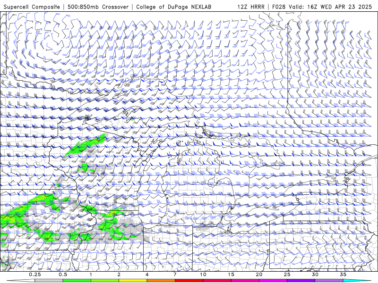
Task: Click the legend value 4
Action: (147, 275)
